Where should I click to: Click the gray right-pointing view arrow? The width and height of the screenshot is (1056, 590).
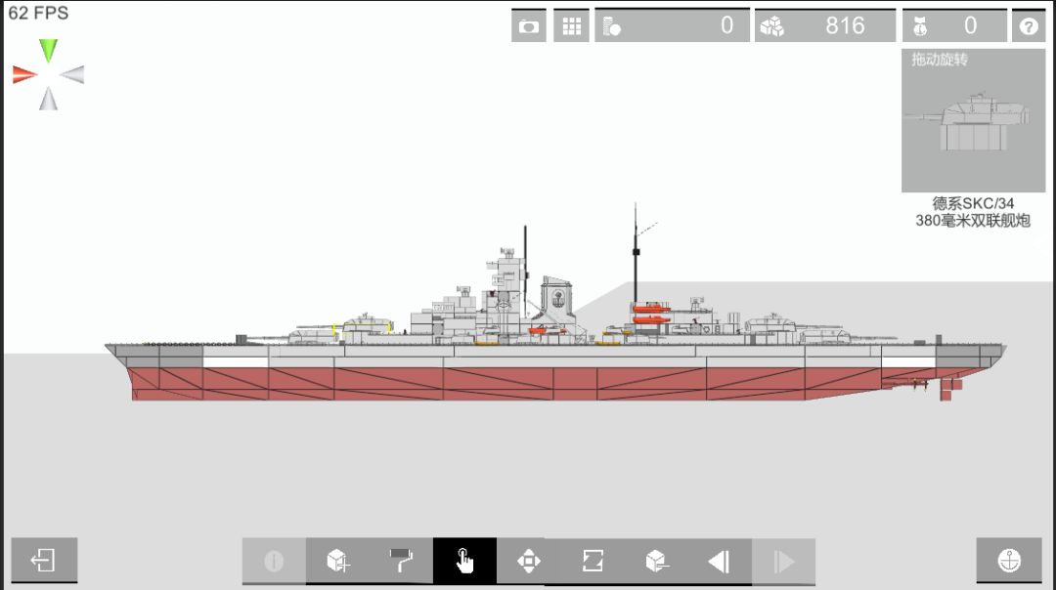coord(72,74)
